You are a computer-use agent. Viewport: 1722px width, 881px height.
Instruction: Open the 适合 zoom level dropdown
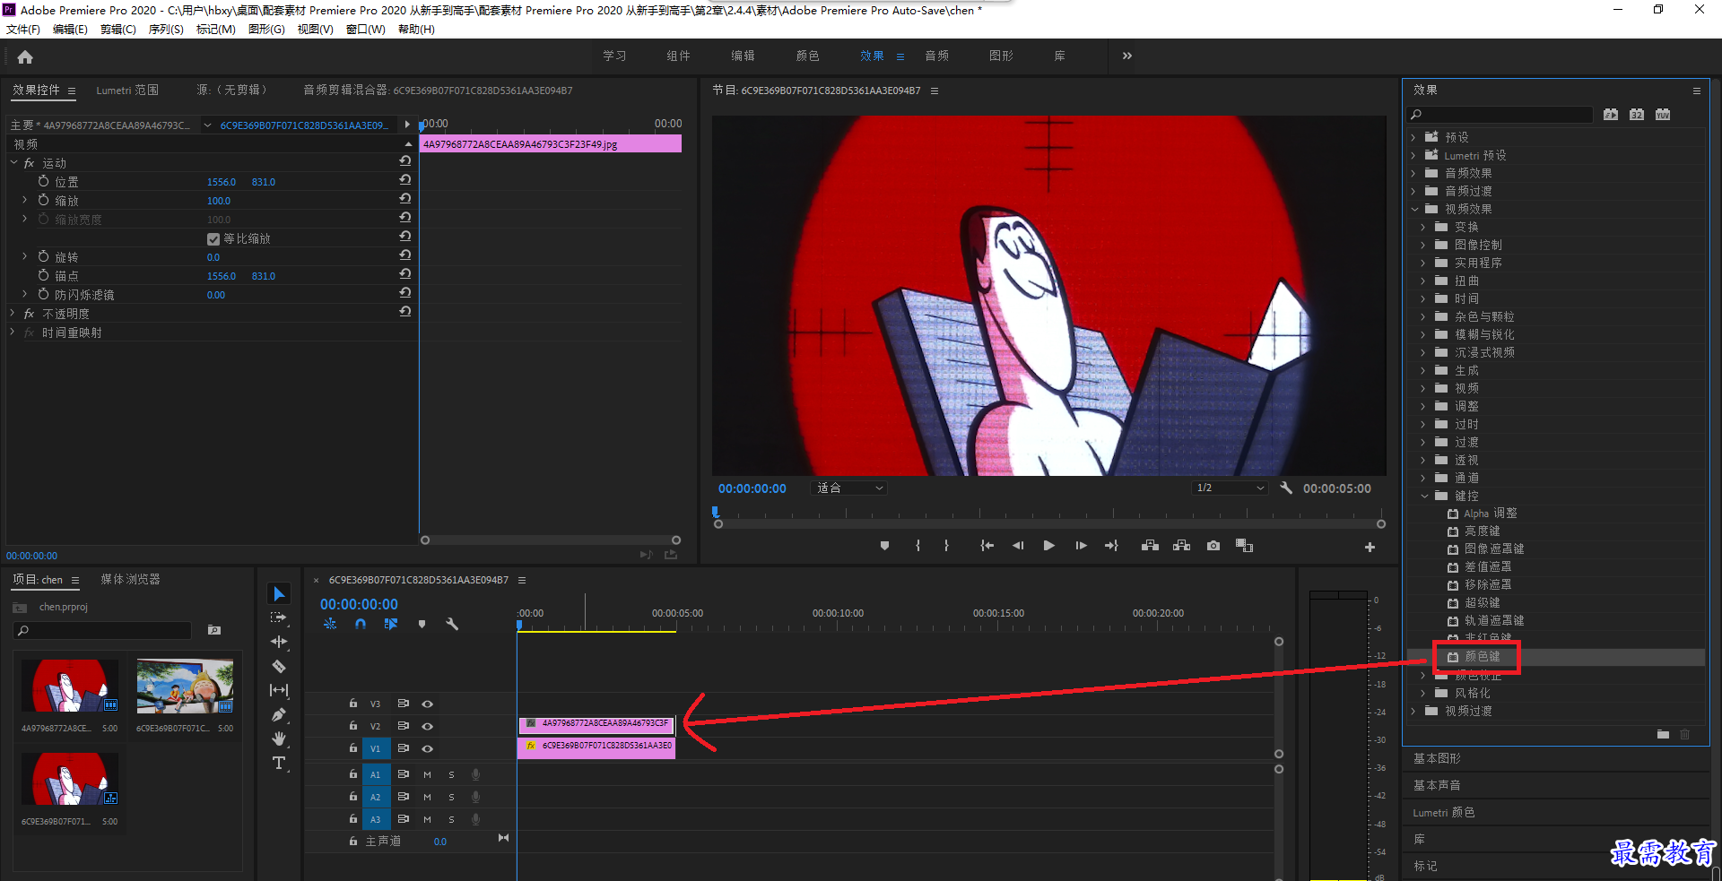tap(849, 488)
